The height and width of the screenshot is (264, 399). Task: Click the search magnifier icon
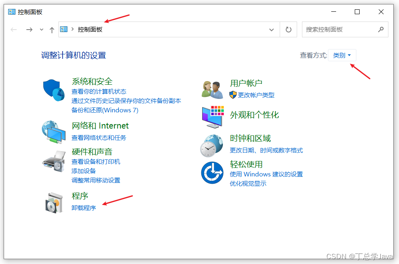(x=381, y=30)
